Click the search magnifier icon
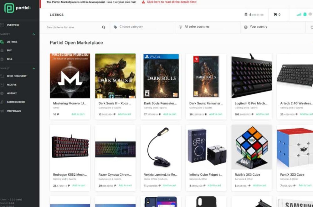Screen dimensions: 313x207 point(103,27)
